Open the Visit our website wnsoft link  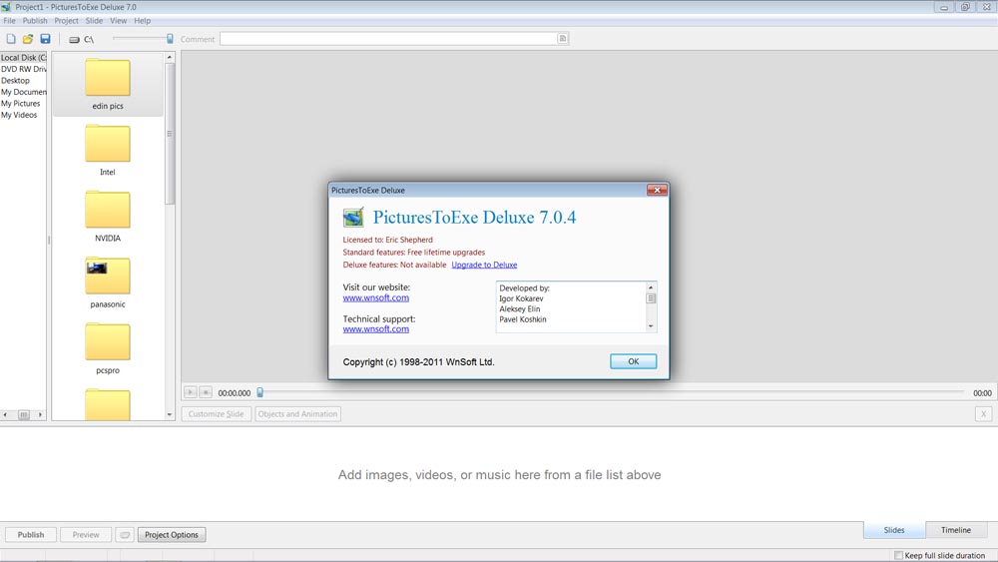click(375, 297)
